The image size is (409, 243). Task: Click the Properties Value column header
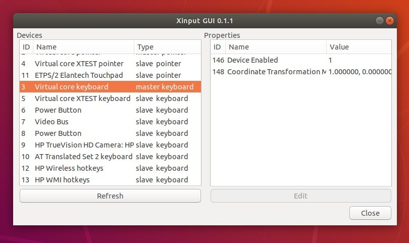pyautogui.click(x=359, y=47)
